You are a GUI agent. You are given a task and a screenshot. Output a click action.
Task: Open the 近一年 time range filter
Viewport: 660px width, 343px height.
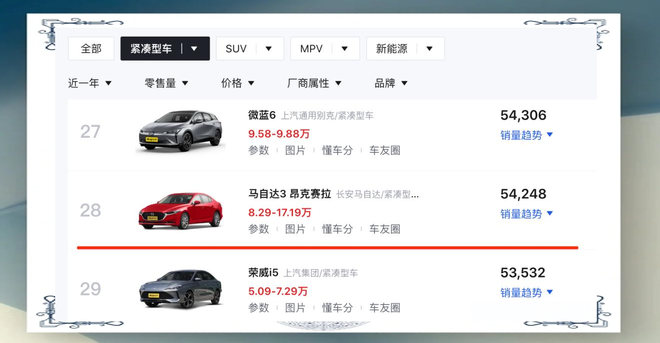pyautogui.click(x=90, y=83)
